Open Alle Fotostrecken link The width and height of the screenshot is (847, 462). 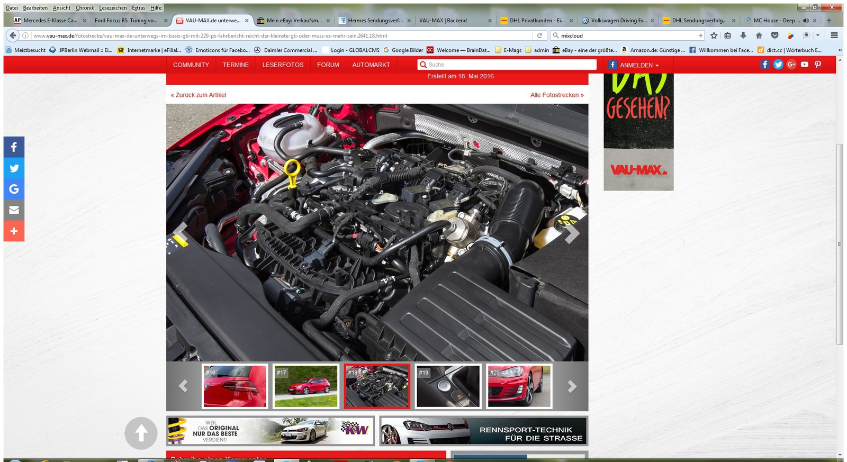coord(556,95)
